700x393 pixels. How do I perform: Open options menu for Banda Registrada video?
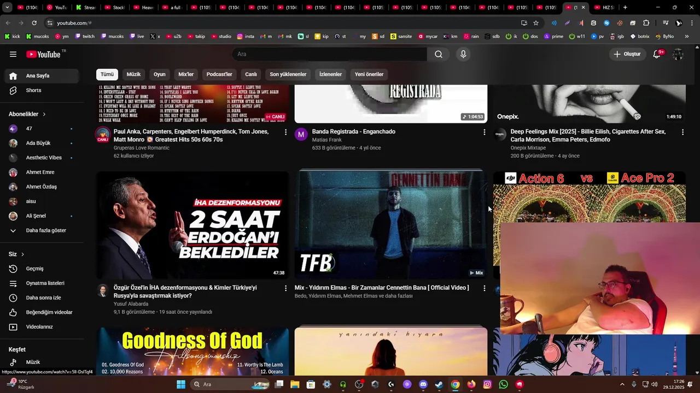[484, 132]
